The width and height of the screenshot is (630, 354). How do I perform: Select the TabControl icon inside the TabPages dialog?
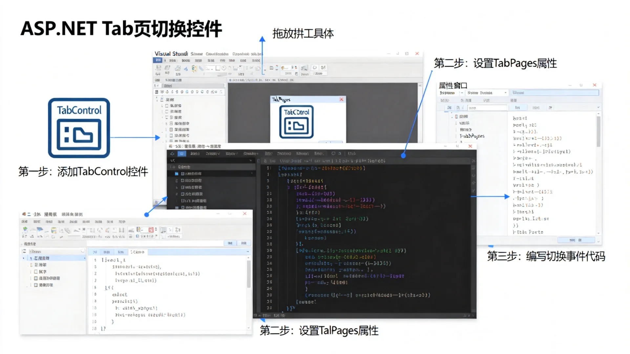[296, 122]
